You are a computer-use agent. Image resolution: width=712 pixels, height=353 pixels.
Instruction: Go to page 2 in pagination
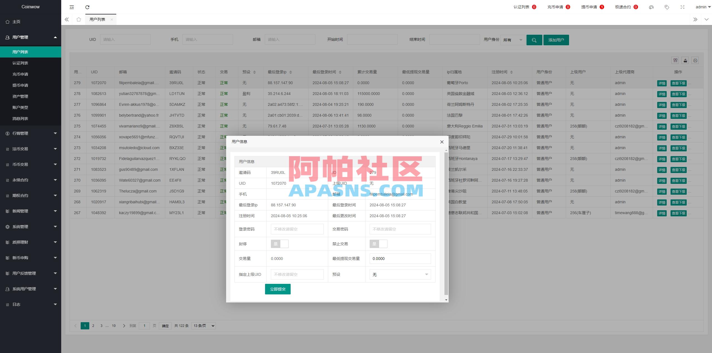(93, 326)
